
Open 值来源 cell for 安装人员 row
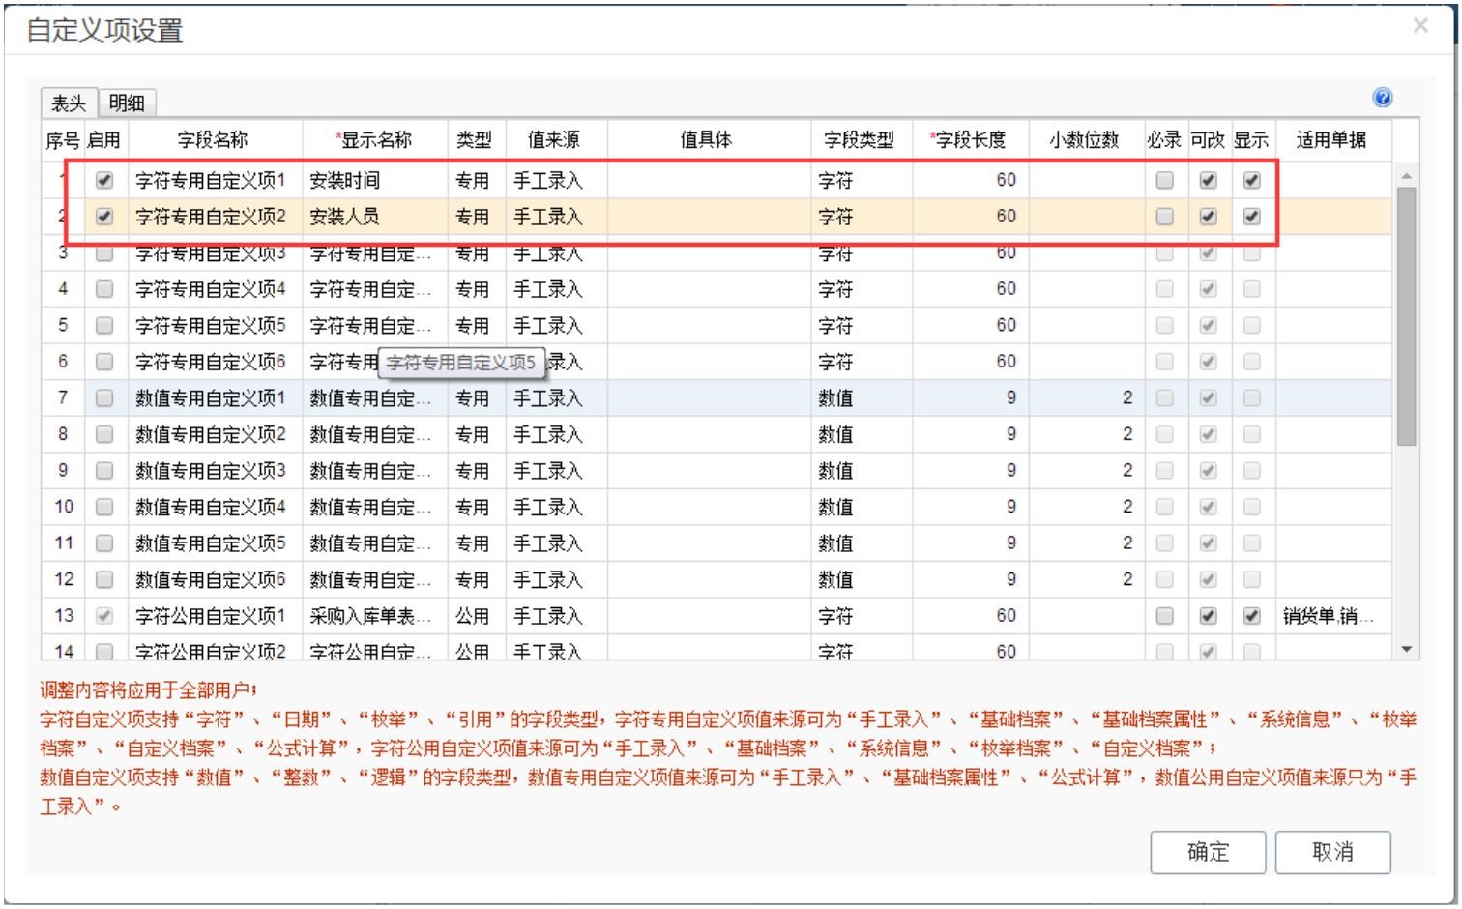(556, 217)
